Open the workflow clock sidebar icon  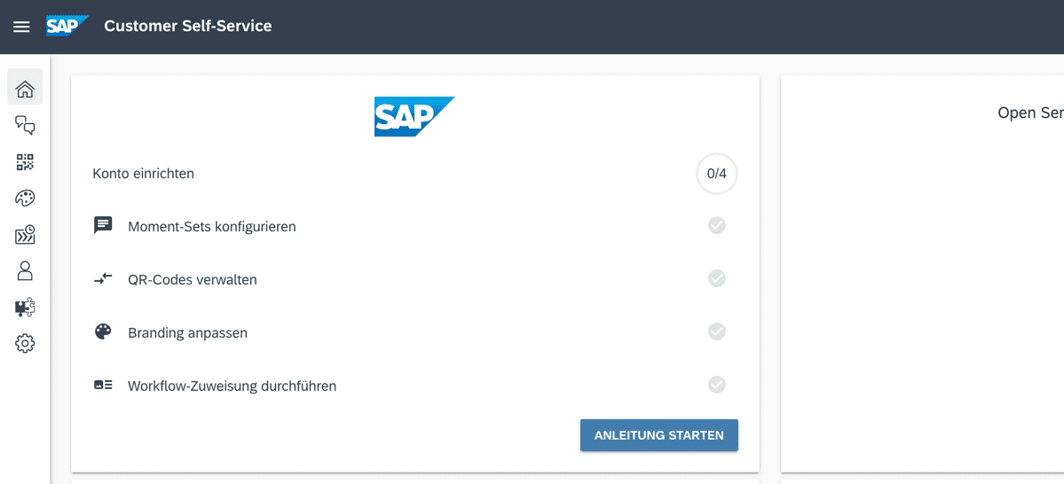tap(25, 235)
